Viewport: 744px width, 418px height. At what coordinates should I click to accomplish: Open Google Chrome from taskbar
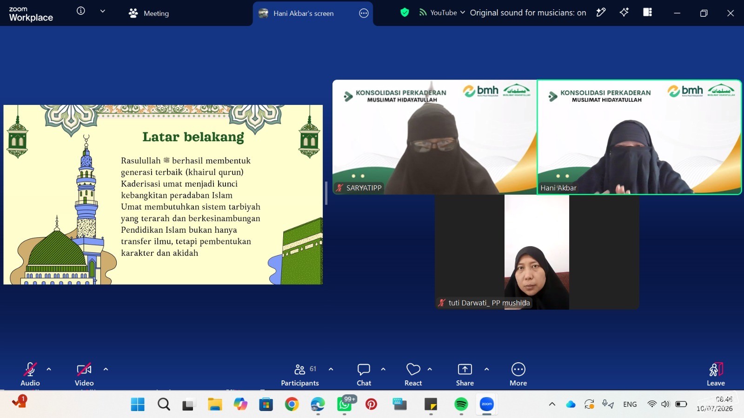pos(292,405)
